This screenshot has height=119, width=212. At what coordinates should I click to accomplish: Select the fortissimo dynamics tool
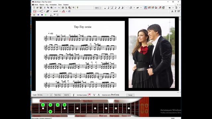48,11
